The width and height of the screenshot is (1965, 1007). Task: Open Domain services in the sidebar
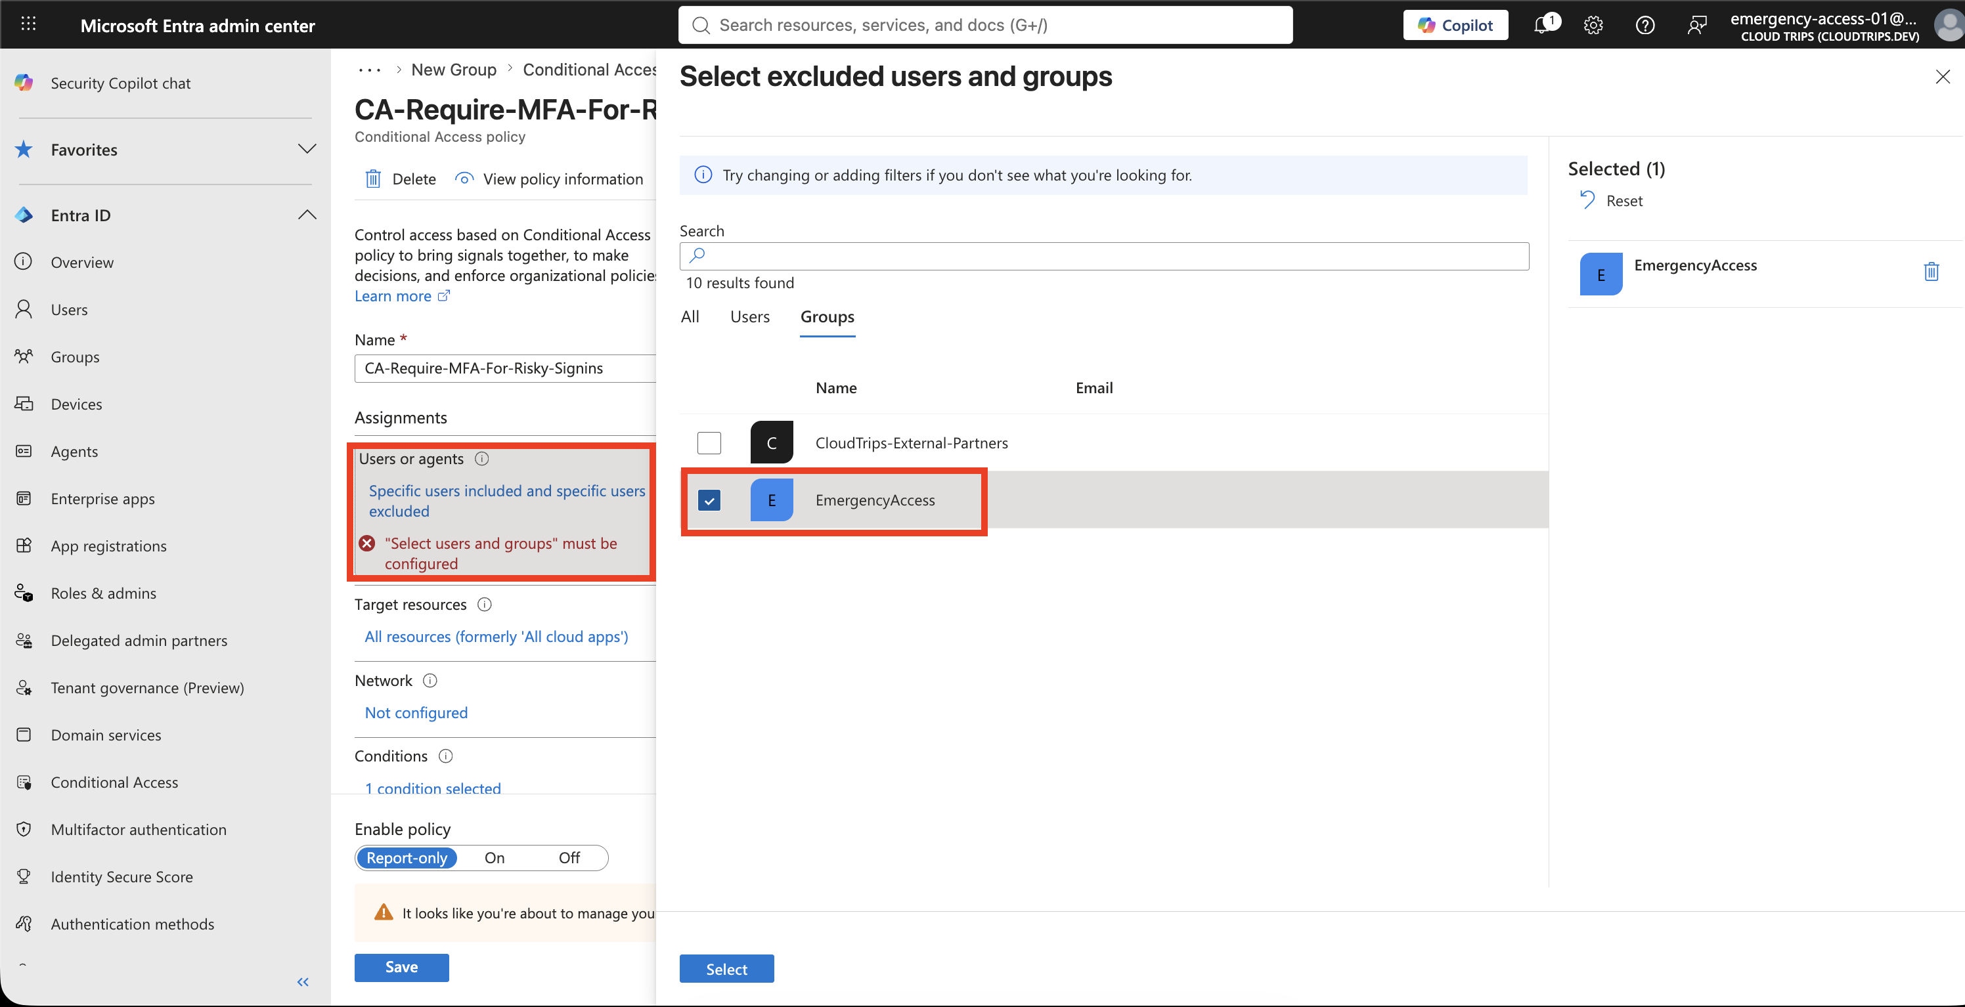click(x=106, y=735)
